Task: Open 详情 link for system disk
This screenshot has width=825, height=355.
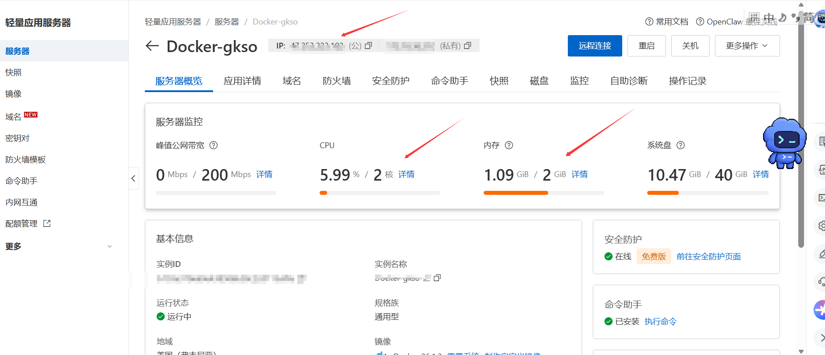Action: (761, 174)
